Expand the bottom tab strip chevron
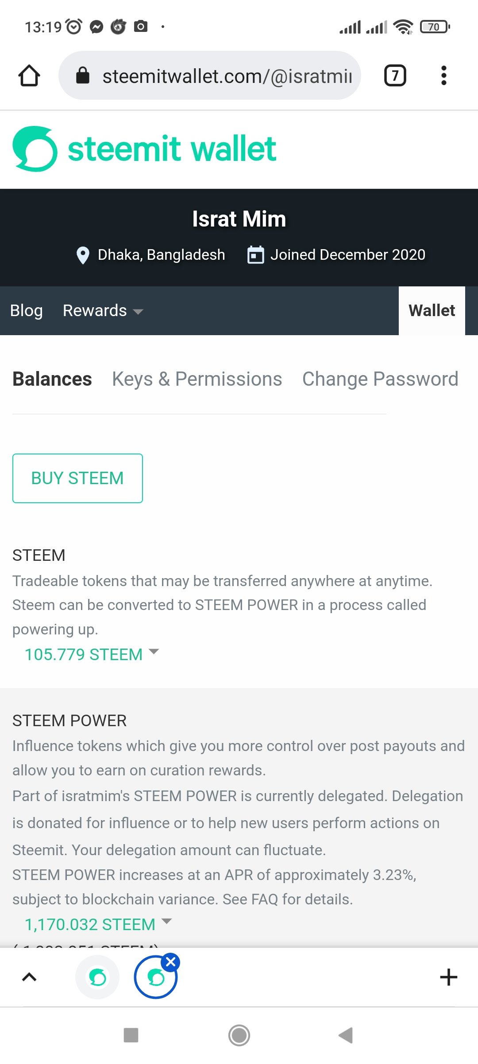 tap(29, 977)
